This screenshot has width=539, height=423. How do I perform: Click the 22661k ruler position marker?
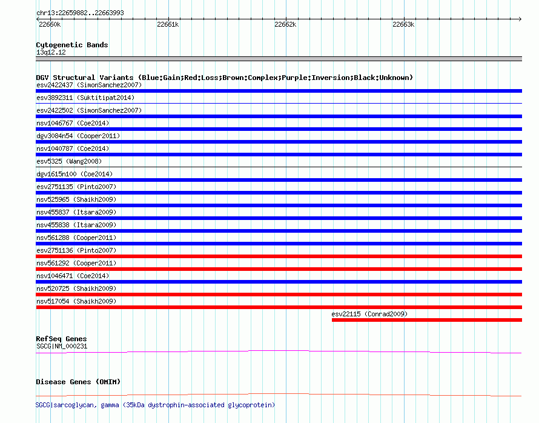(168, 24)
